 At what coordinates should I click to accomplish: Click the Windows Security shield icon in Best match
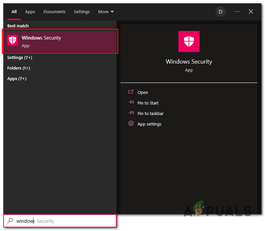point(13,40)
